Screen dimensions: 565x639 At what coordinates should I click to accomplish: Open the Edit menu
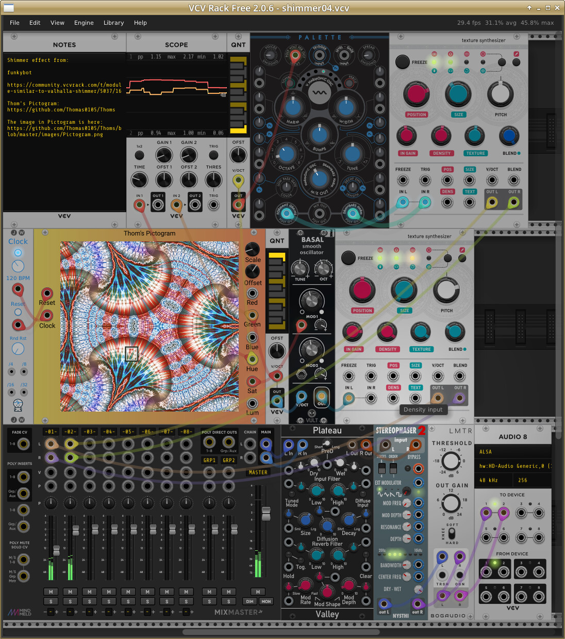(x=35, y=23)
